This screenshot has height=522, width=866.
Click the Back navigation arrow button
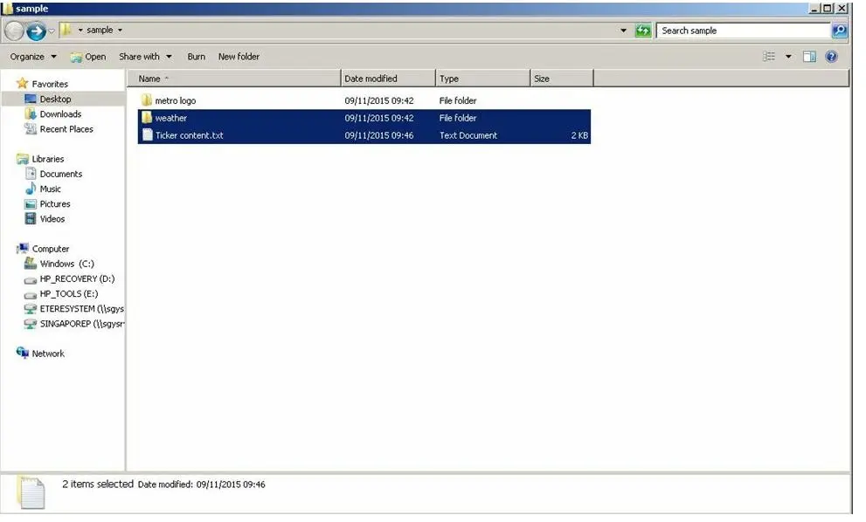14,31
